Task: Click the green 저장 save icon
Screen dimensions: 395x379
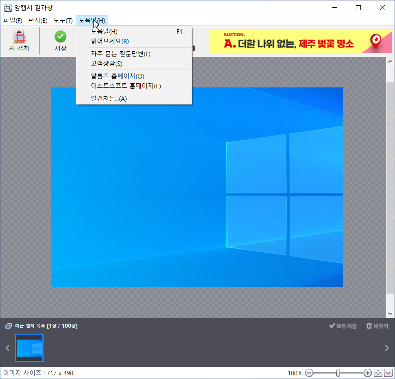Action: coord(61,37)
